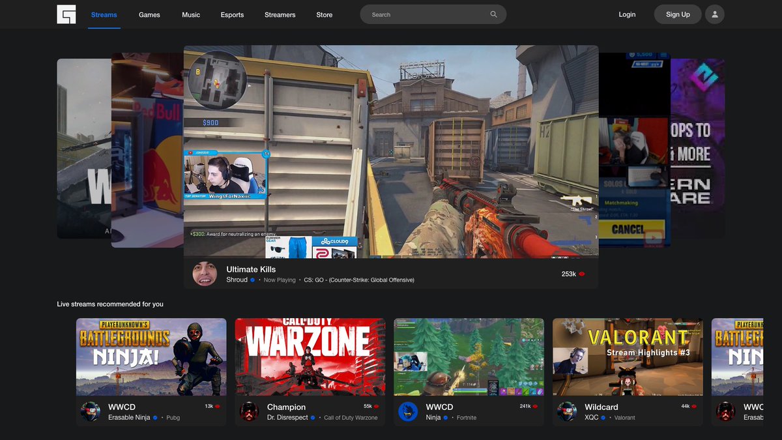Select the Fortnite Matchmaking carousel preview
The width and height of the screenshot is (782, 440).
click(634, 150)
